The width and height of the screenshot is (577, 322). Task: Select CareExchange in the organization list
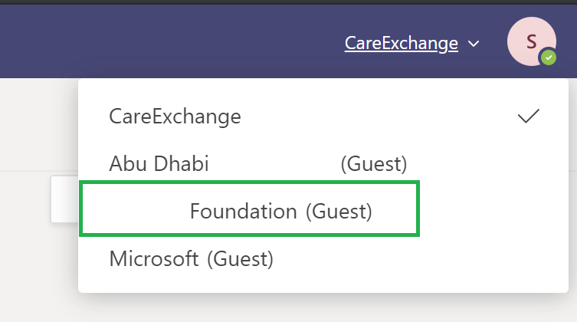click(x=323, y=117)
